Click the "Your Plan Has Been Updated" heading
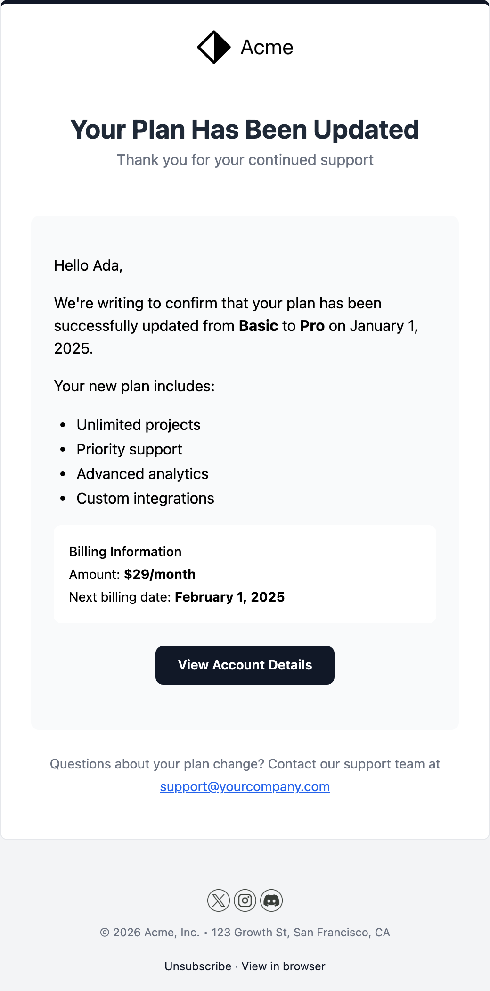 [245, 130]
